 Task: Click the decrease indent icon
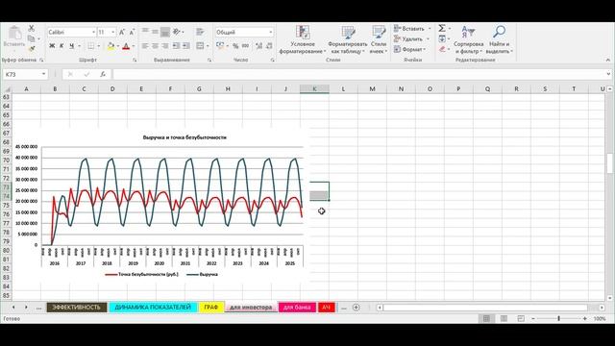pos(176,46)
